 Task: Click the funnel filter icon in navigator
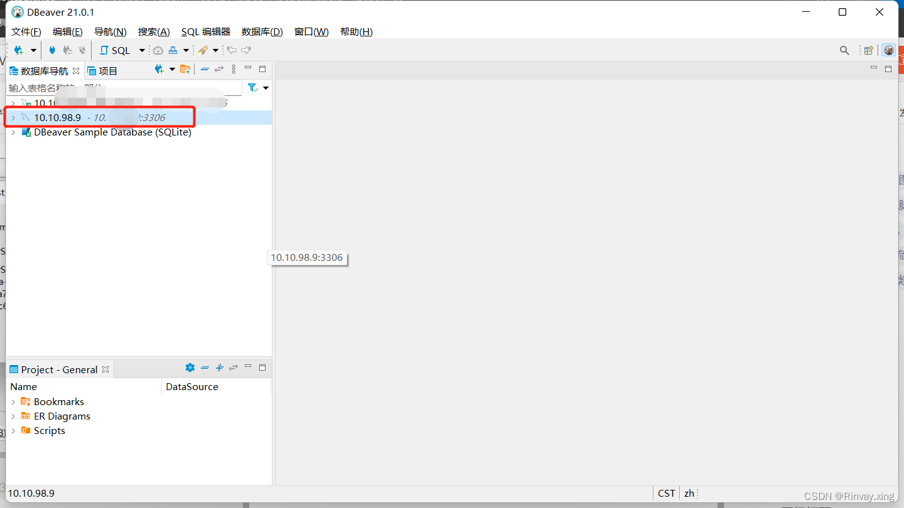point(252,88)
